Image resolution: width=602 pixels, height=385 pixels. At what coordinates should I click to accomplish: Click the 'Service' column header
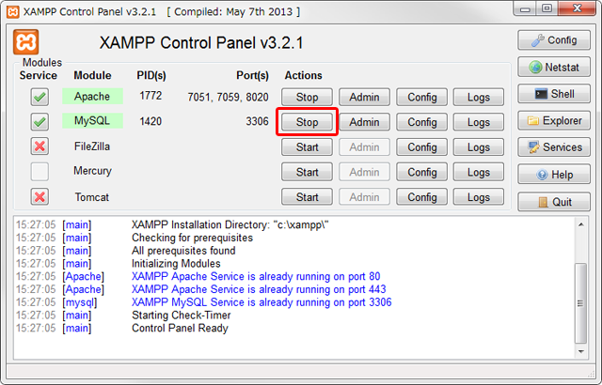[x=39, y=75]
